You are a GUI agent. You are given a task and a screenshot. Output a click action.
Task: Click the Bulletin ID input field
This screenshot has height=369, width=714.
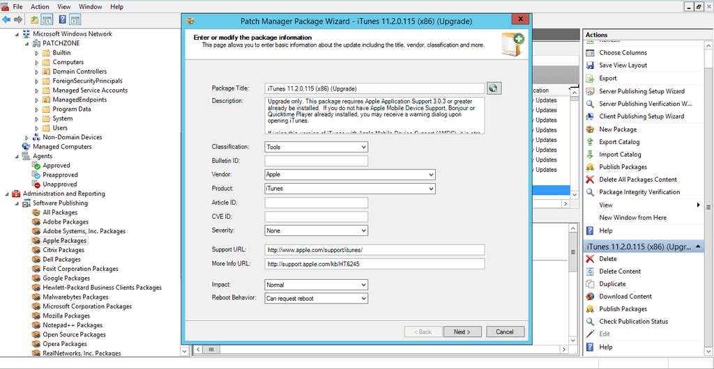316,161
